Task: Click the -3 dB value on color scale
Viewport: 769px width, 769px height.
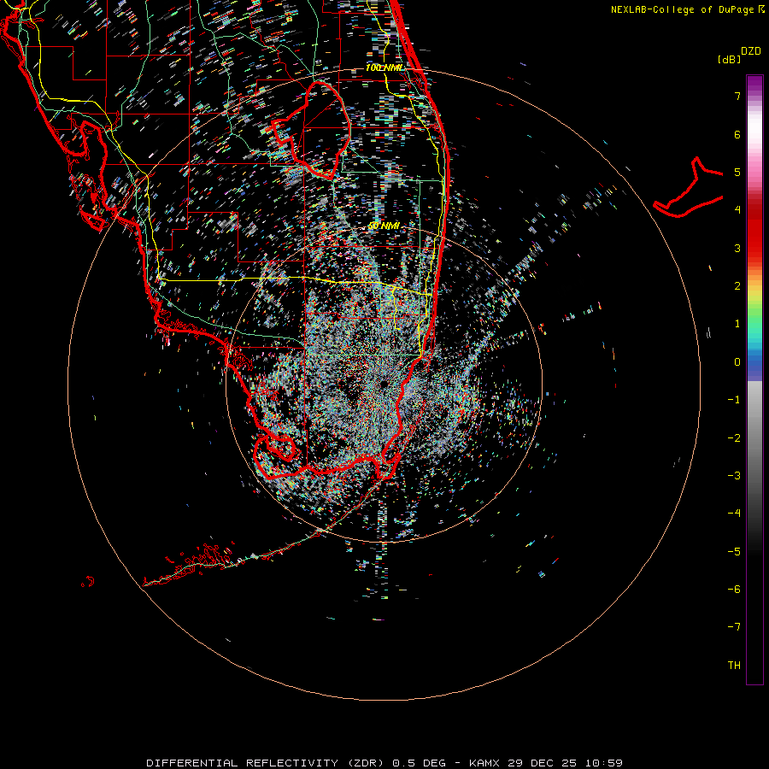Action: click(734, 476)
